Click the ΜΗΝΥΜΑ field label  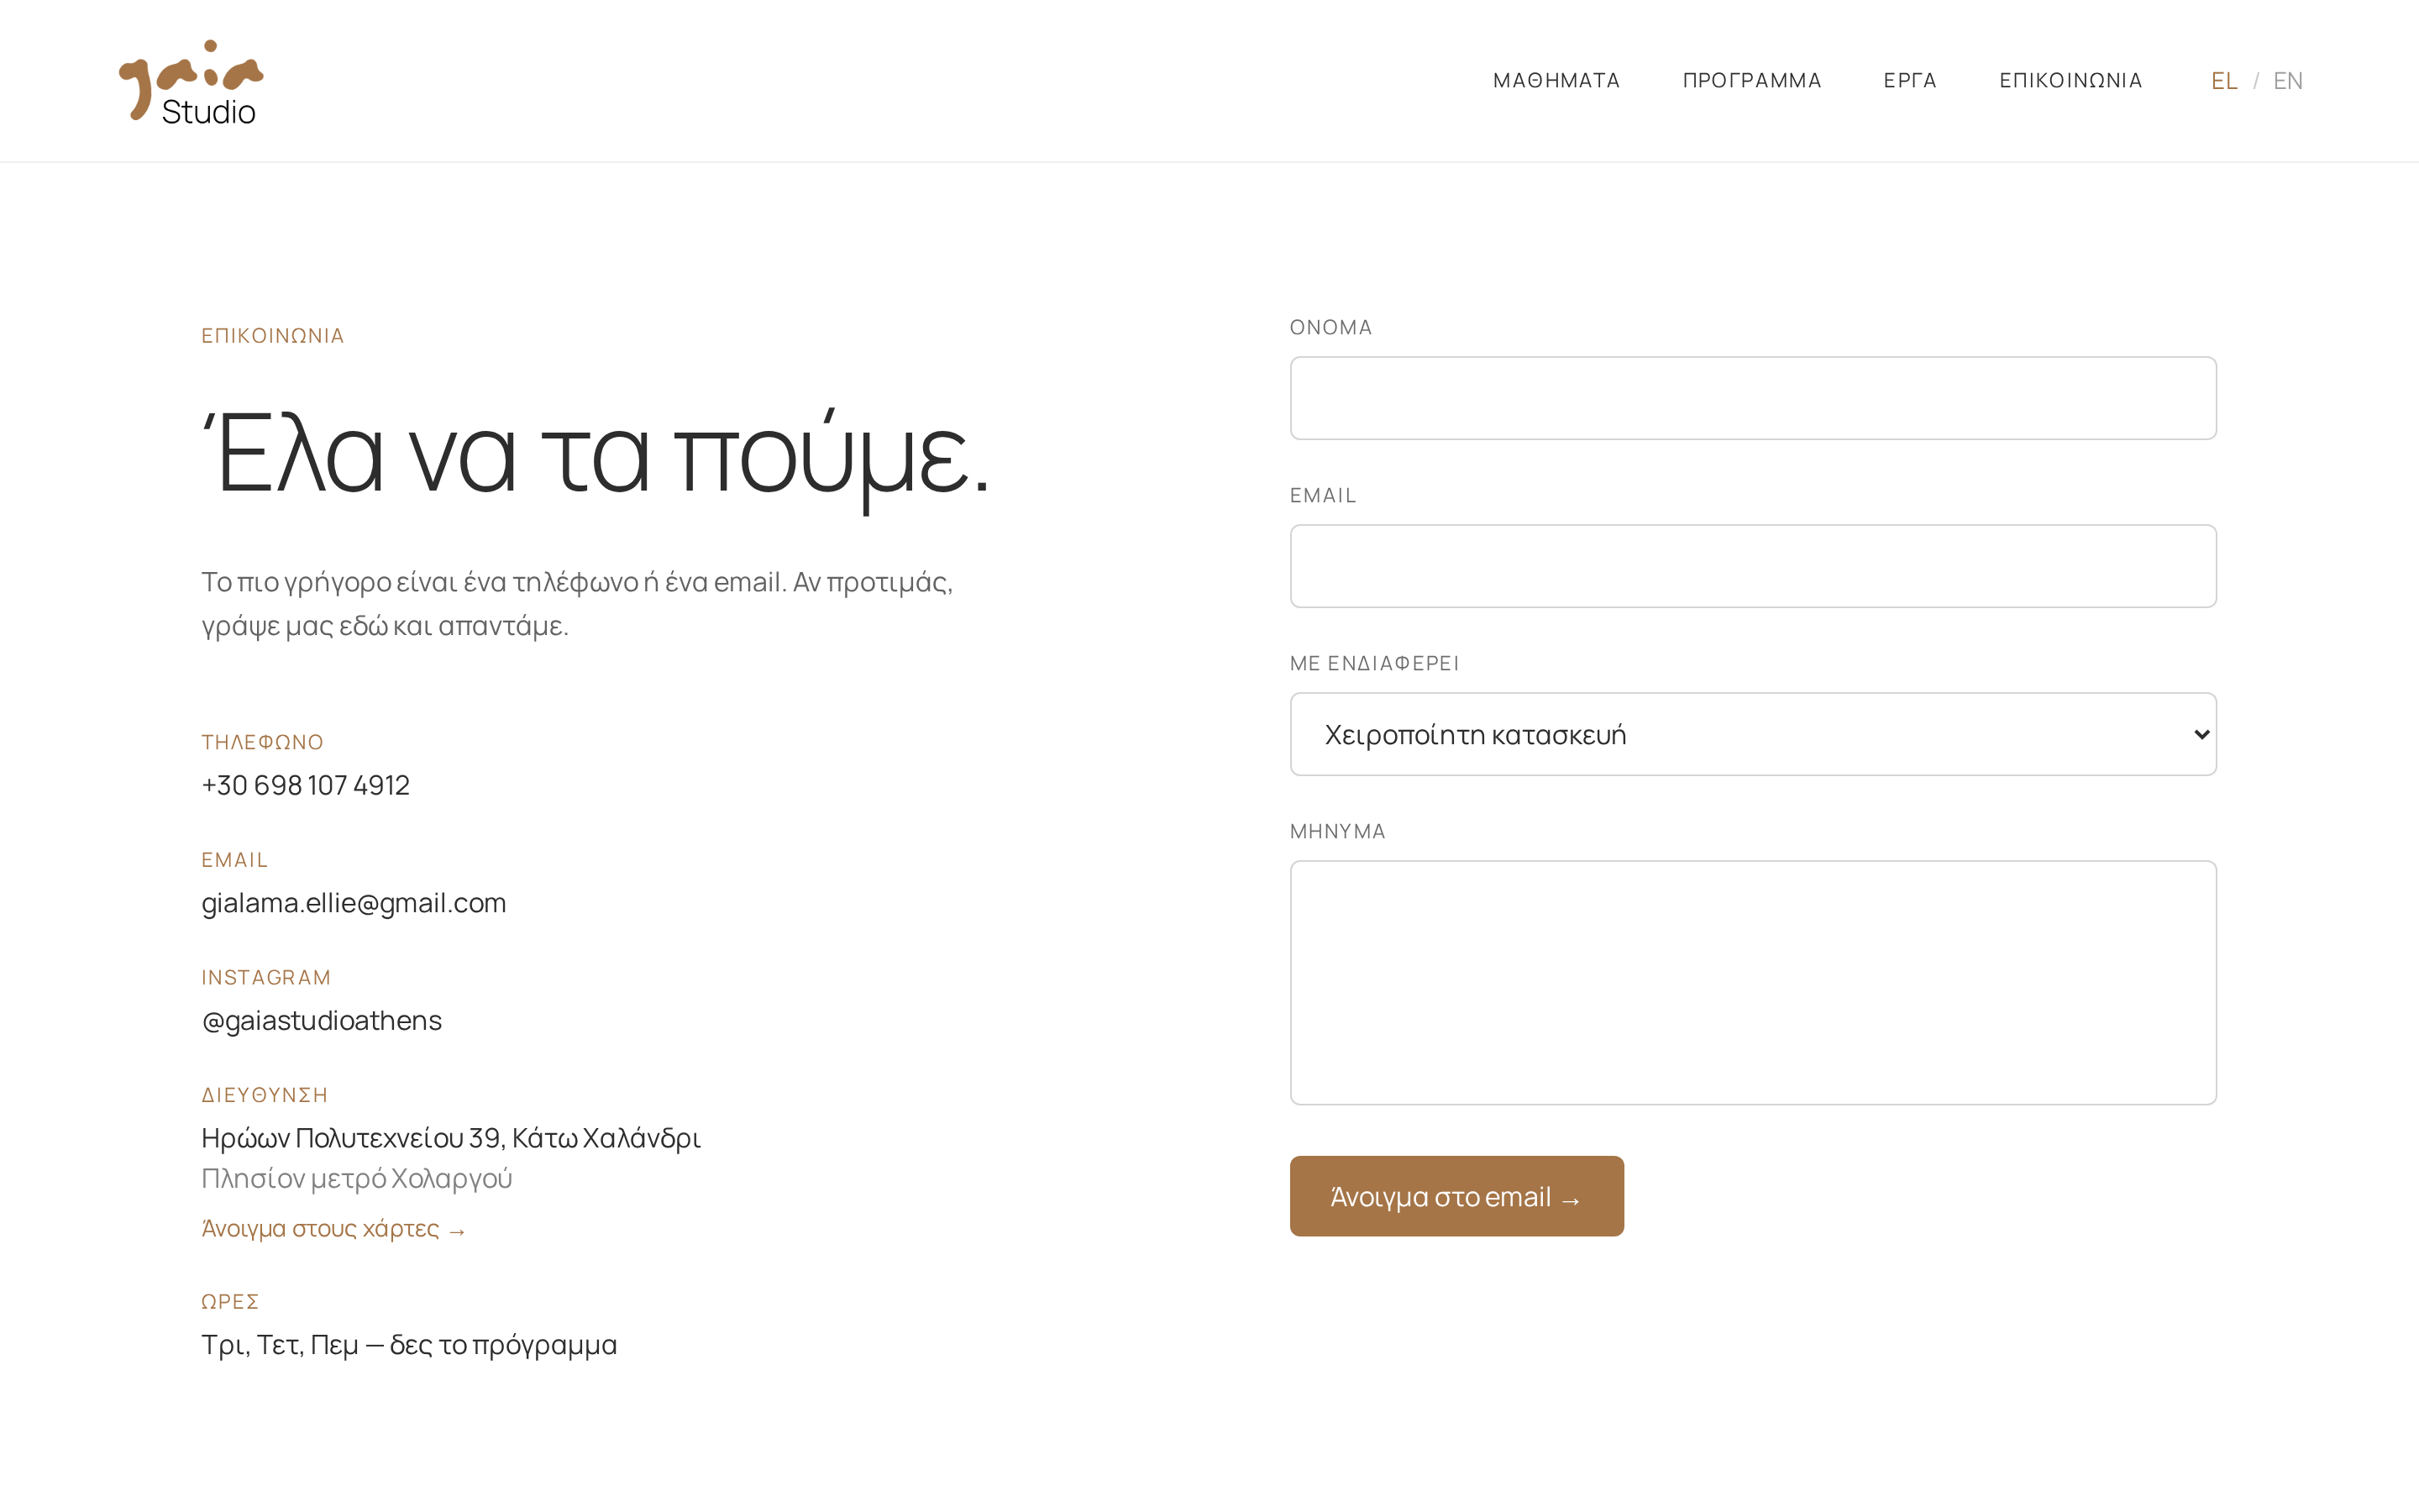(1337, 831)
